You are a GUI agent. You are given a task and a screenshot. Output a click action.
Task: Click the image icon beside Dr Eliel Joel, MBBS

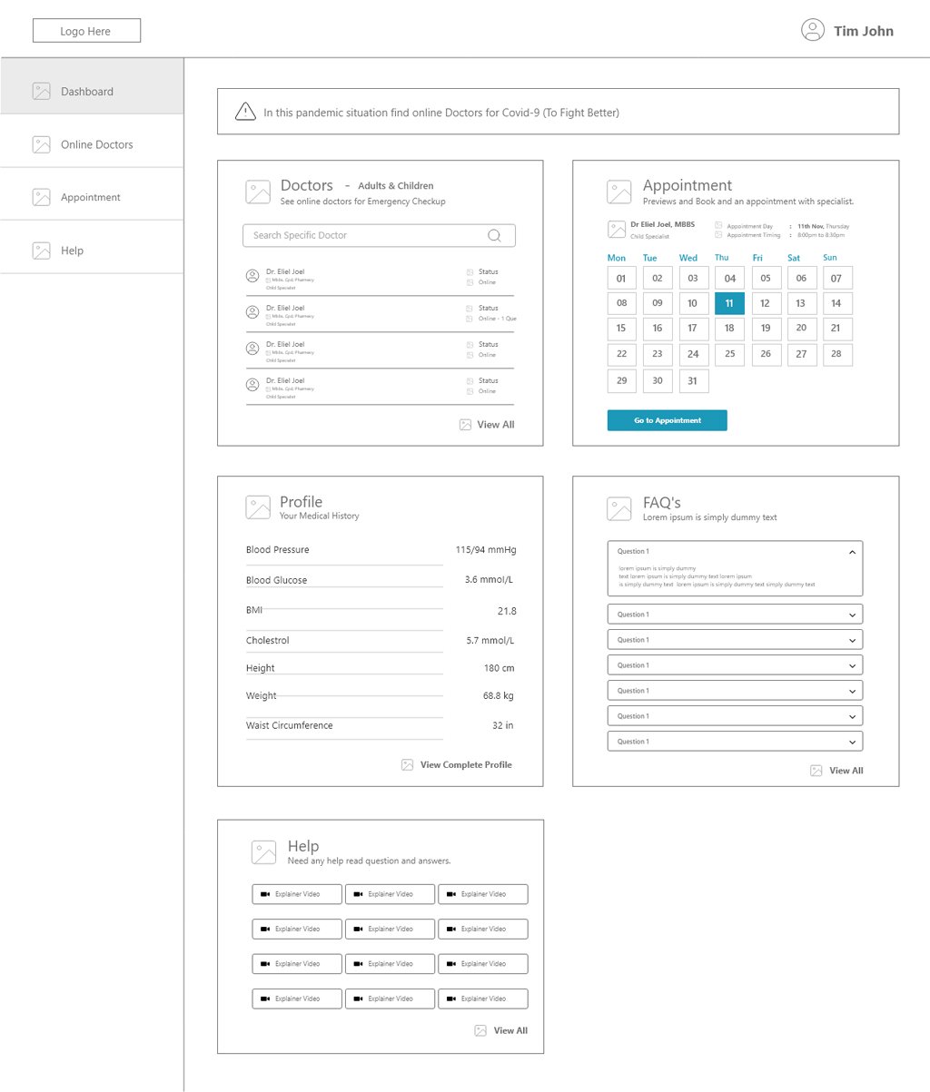617,230
